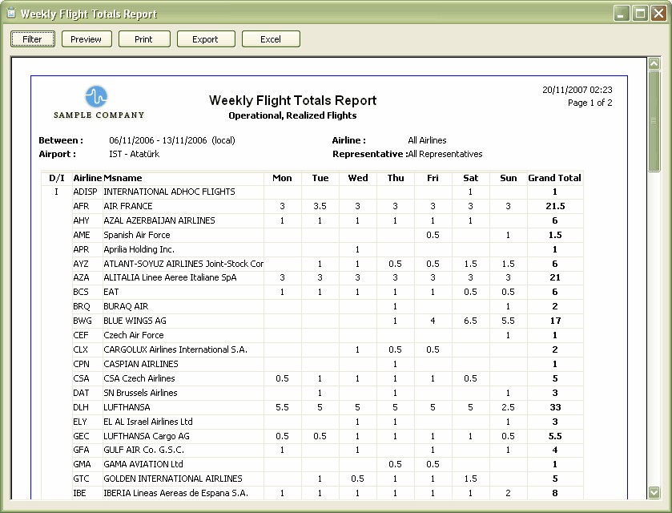Click the IST - Atatürk airport value
The height and width of the screenshot is (513, 672).
tap(134, 154)
